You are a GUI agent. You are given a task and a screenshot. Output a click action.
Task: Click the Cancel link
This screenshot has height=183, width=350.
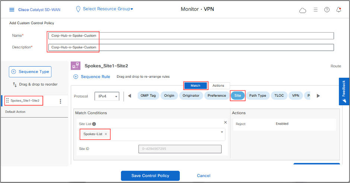coord(204,176)
